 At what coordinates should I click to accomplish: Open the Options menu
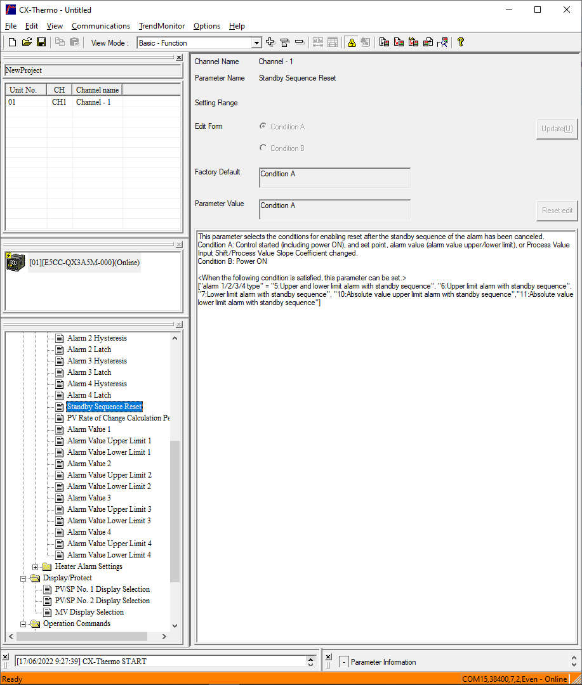pos(207,26)
